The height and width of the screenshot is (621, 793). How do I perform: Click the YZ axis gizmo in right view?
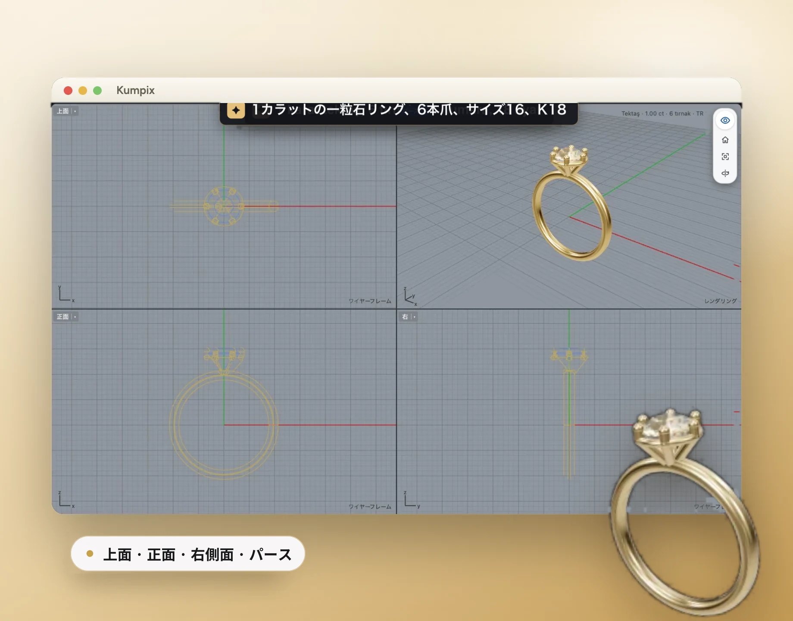coord(412,499)
